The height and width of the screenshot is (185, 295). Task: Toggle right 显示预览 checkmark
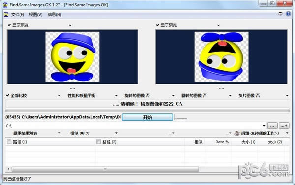(158, 25)
